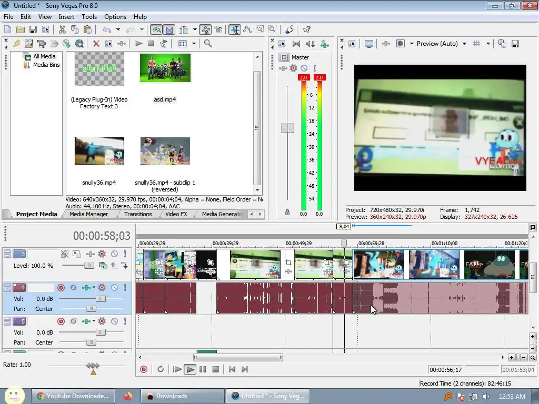Screen dimensions: 539x404
Task: Open Split Screen View dropdown arrow
Action: coord(412,44)
